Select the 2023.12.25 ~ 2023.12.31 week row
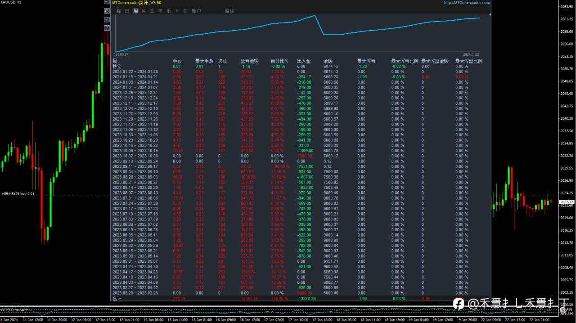The height and width of the screenshot is (323, 576). (x=301, y=93)
